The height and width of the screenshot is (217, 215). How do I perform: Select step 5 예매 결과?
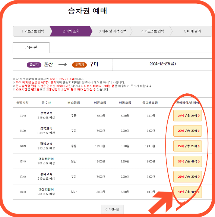(192, 31)
